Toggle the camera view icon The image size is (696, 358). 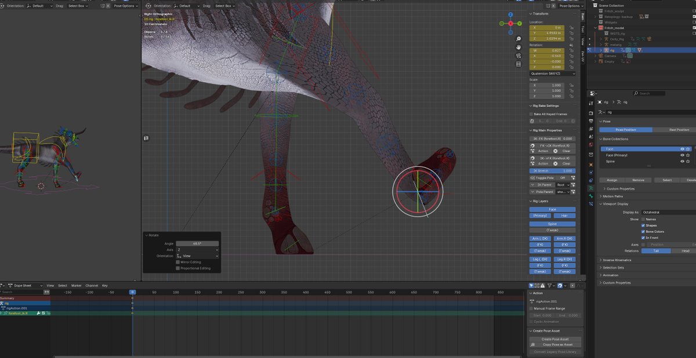518,56
